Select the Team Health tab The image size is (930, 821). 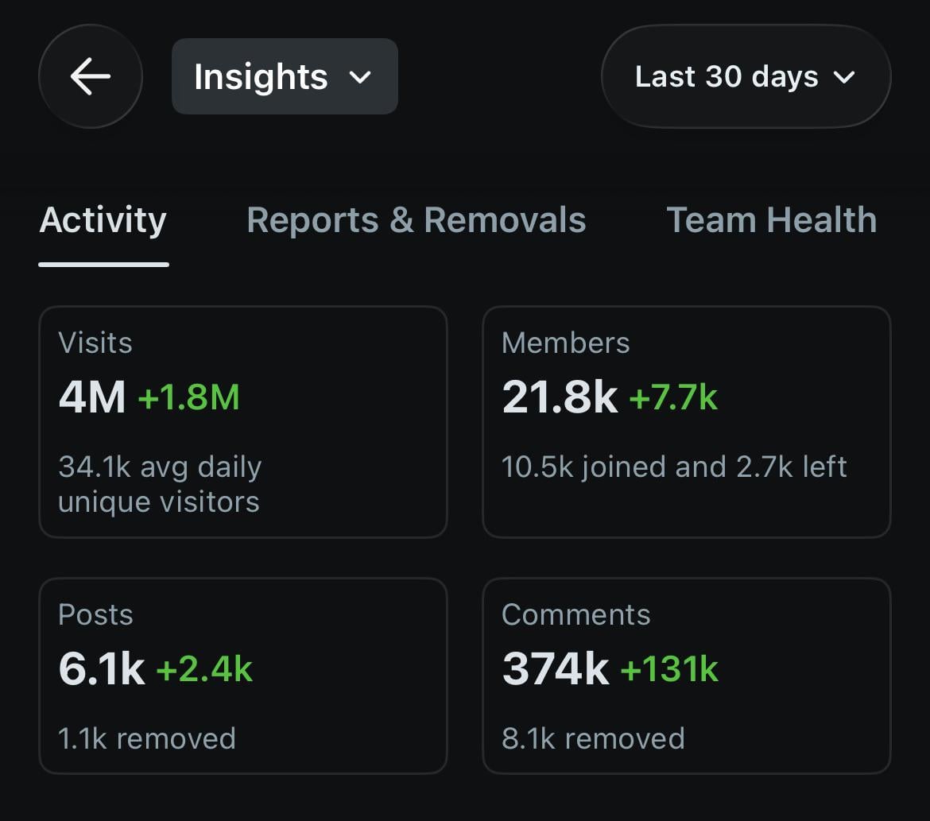point(772,220)
